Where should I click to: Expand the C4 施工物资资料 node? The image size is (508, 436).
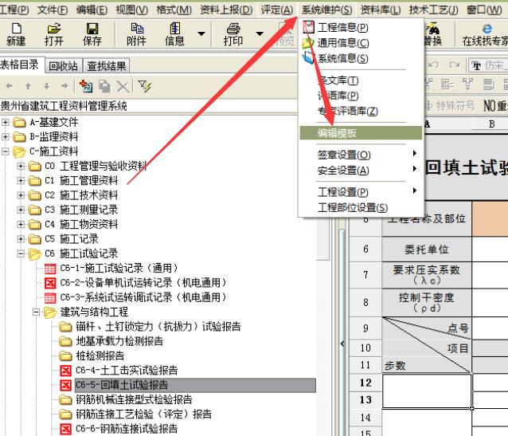pos(21,224)
